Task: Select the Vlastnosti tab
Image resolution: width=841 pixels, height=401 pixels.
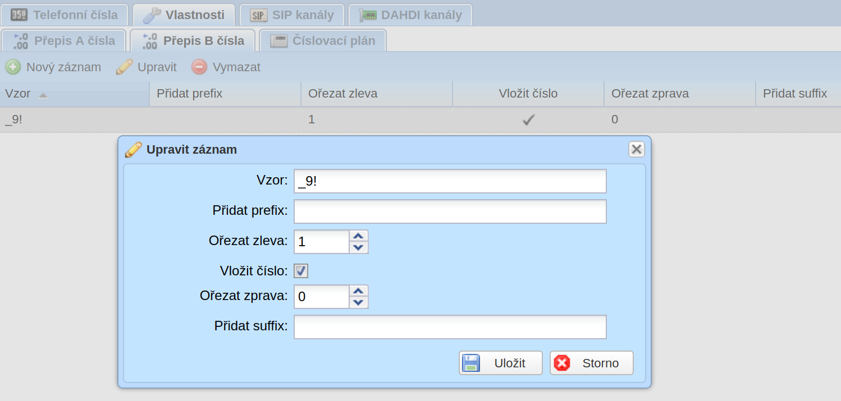Action: (184, 15)
